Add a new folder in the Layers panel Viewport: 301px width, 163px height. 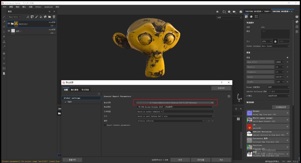pyautogui.click(x=50, y=17)
